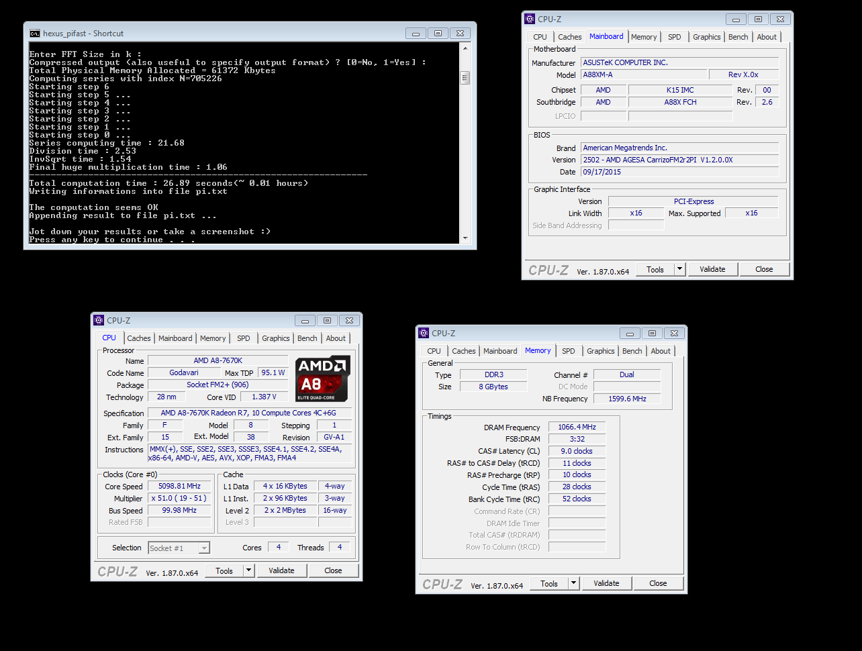Click Close button in Mainboard window
Image resolution: width=862 pixels, height=651 pixels.
764,269
